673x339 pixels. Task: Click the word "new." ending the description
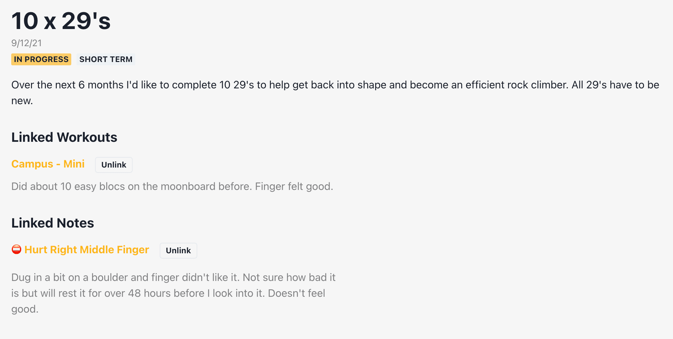(x=22, y=101)
